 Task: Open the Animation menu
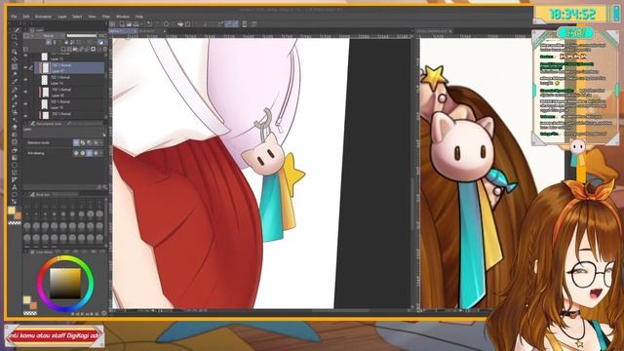[43, 17]
